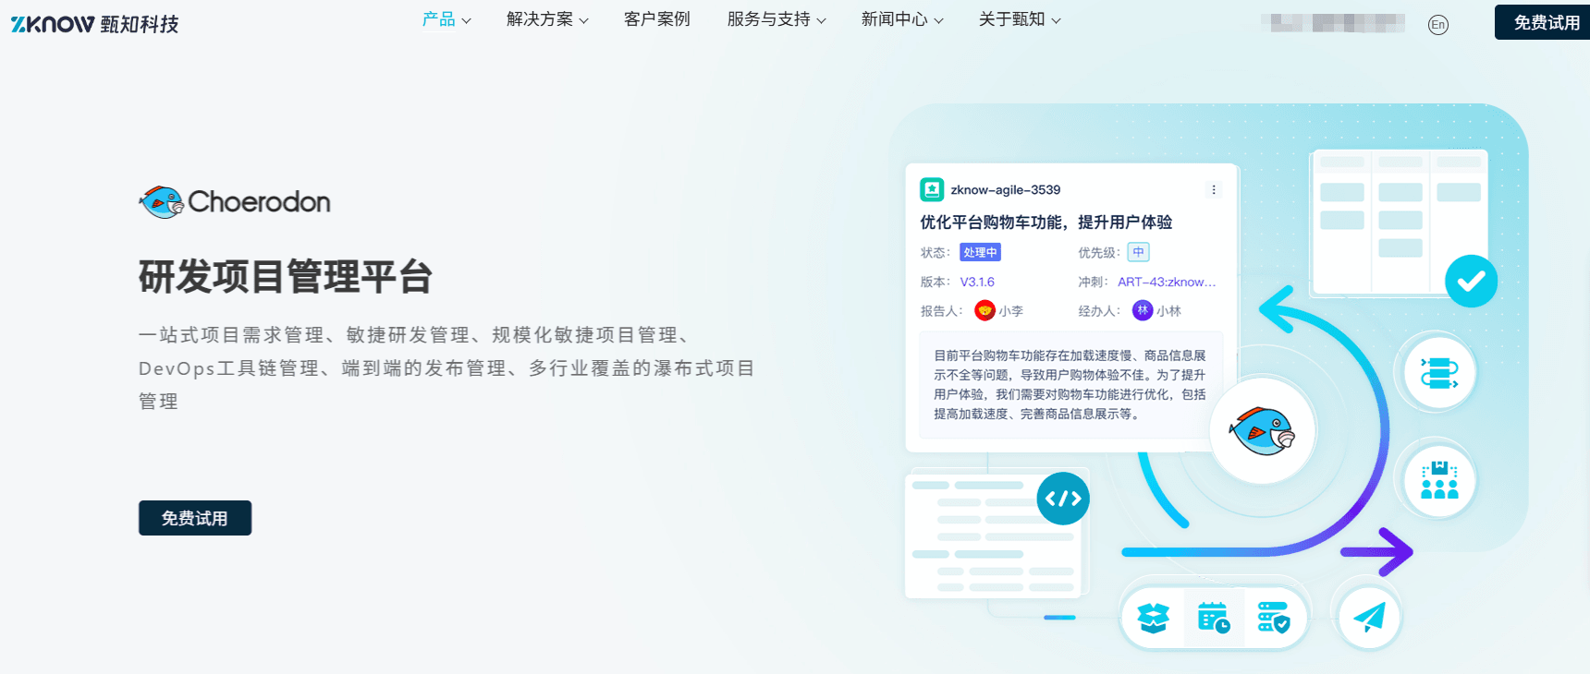Click the 免费试用 button under the description

pos(195,518)
